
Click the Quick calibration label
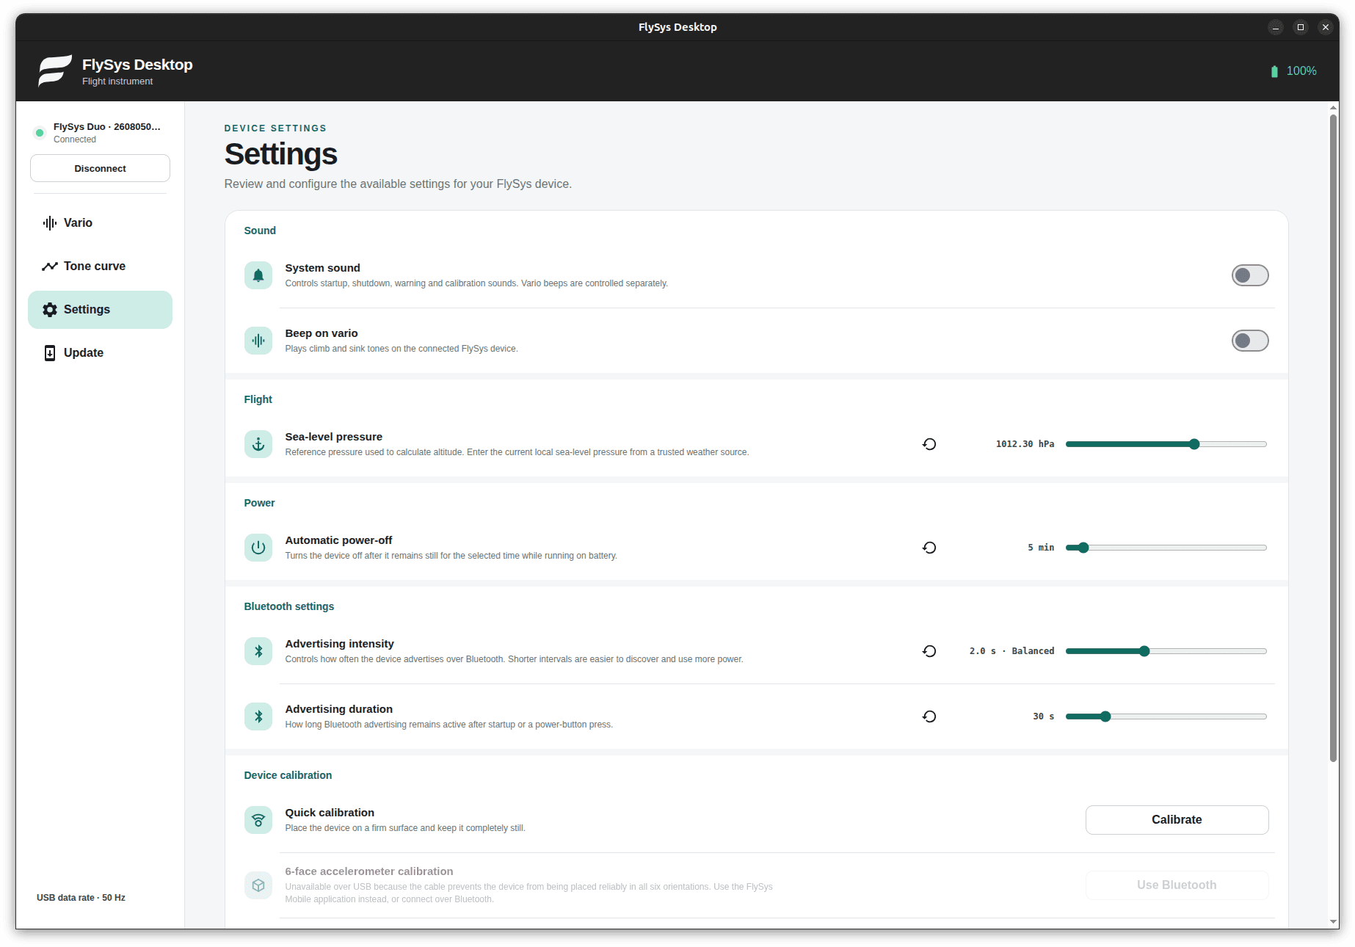coord(330,813)
